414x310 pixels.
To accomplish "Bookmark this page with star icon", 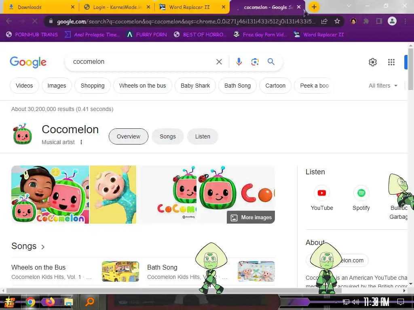I will pos(337,21).
